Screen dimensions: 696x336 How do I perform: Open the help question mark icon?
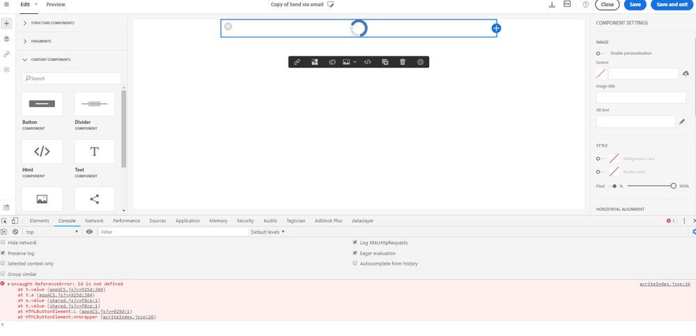pyautogui.click(x=585, y=4)
